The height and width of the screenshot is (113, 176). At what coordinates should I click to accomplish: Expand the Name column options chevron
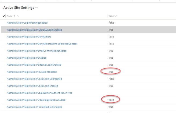coord(19,16)
